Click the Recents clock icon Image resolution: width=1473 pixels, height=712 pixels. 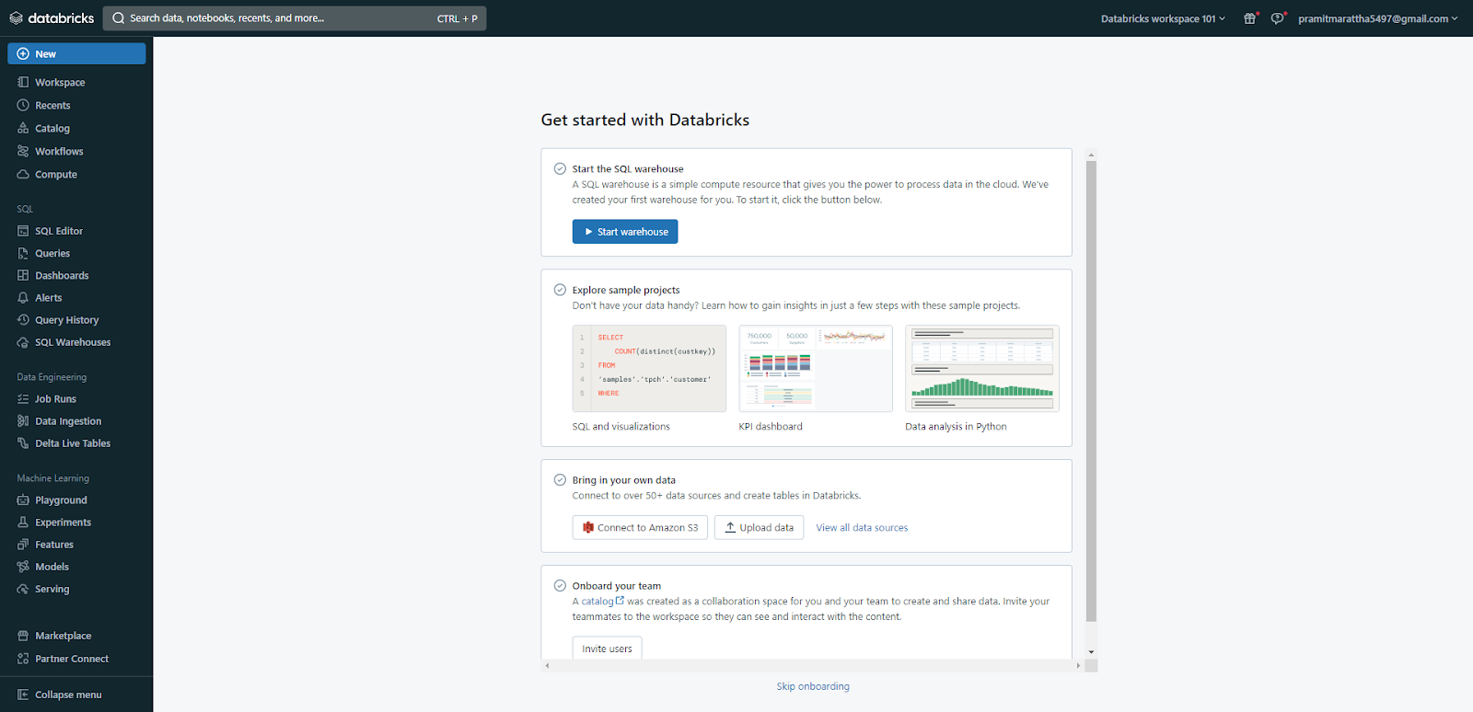(23, 105)
